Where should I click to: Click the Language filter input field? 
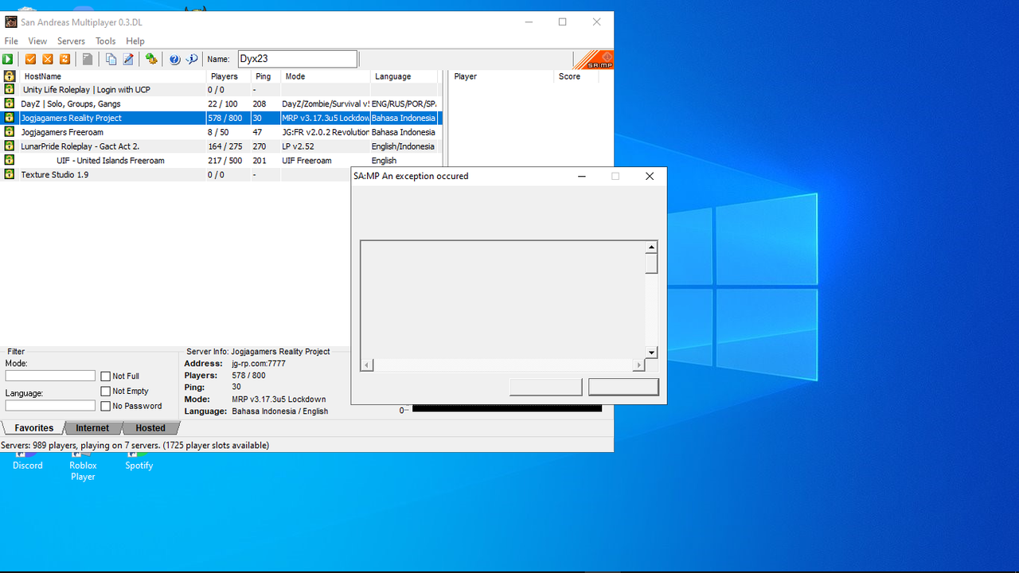50,405
